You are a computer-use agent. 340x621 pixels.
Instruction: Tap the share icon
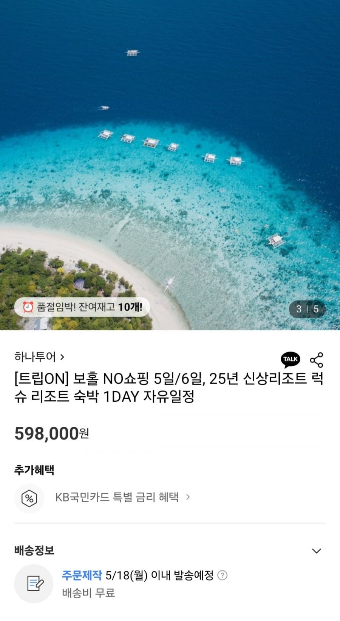tap(317, 360)
